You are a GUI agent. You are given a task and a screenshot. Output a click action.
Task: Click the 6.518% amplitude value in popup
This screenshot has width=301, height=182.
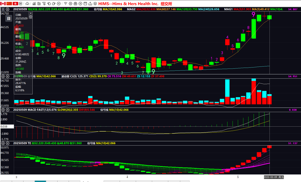pyautogui.click(x=20, y=90)
